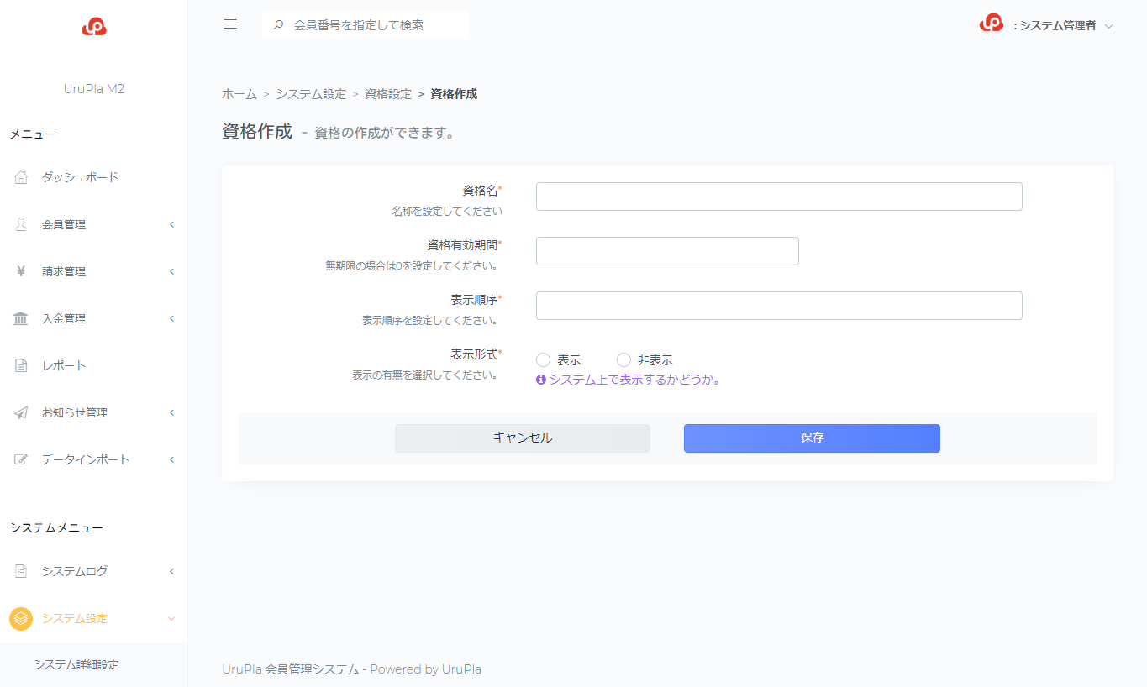Collapse the システム設定 submenu chevron
1147x687 pixels.
(x=171, y=619)
